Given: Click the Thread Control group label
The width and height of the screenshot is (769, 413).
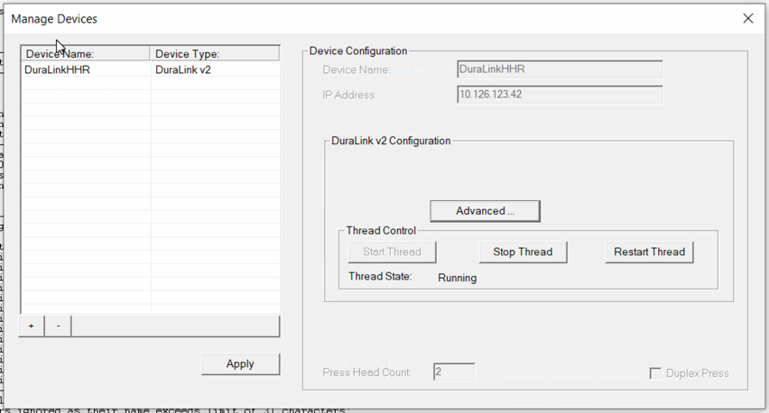Looking at the screenshot, I should [381, 230].
